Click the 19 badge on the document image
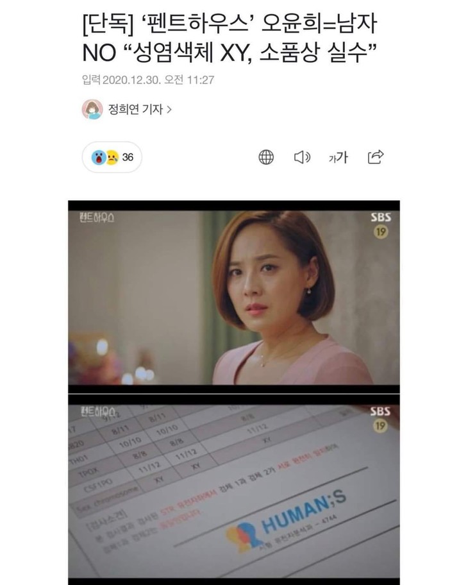468x585 pixels. pos(380,426)
